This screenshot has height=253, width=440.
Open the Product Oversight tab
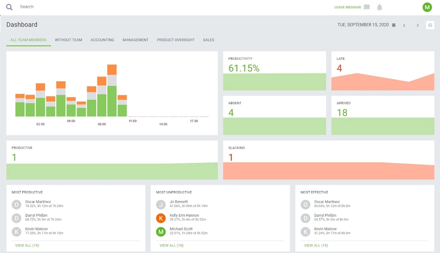coord(176,40)
